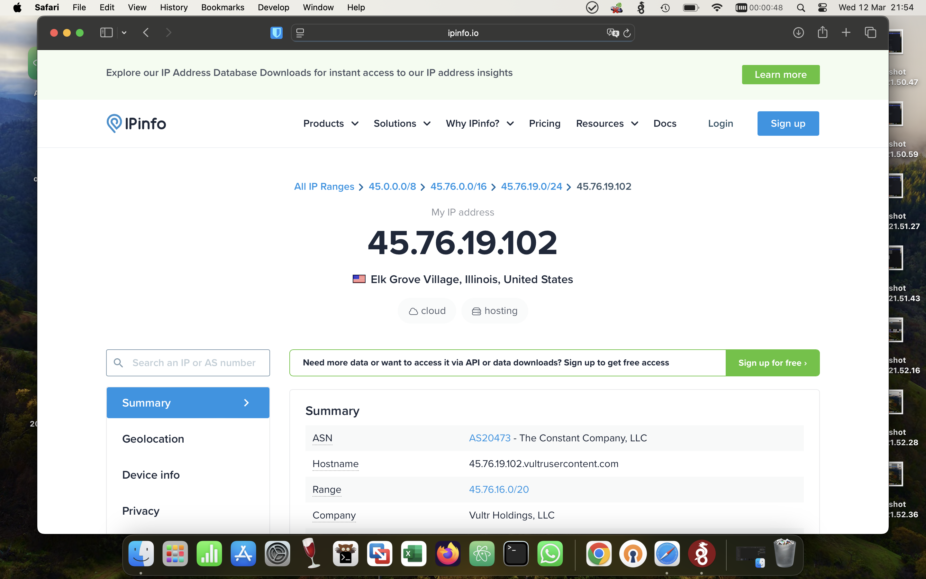
Task: Open the All IP Ranges breadcrumb
Action: 324,187
